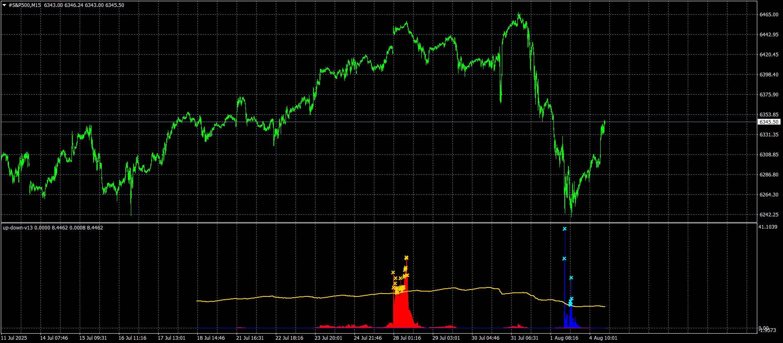The height and width of the screenshot is (343, 783).
Task: Click the up-down-v13 indicator label
Action: pyautogui.click(x=18, y=228)
